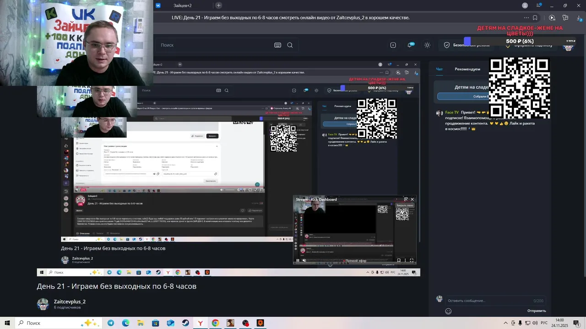Open Steam from the taskbar
This screenshot has width=586, height=329.
(185, 323)
